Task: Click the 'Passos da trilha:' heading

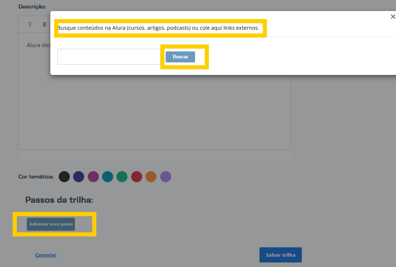Action: click(59, 200)
